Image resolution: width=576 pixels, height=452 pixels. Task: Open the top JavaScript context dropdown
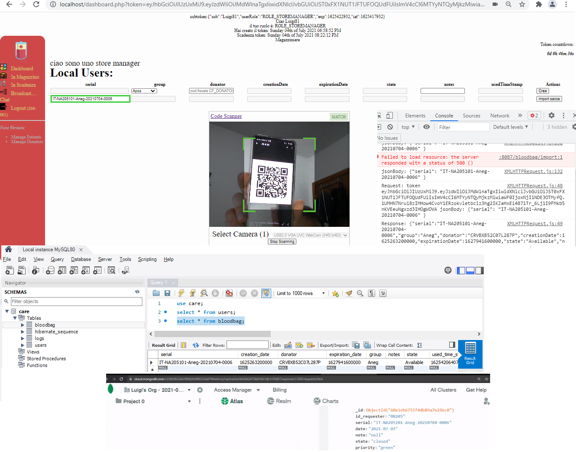(x=408, y=127)
